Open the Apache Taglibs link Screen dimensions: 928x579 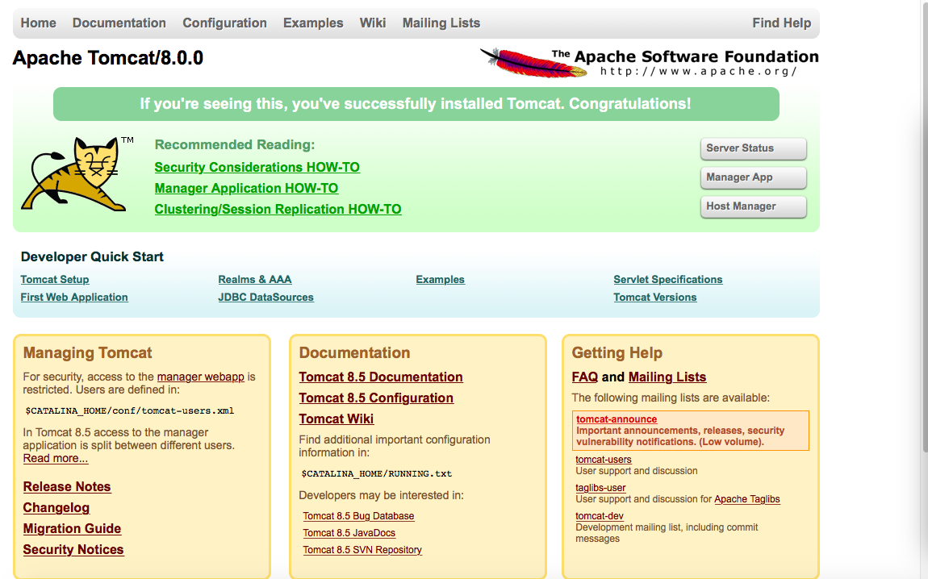pos(747,499)
